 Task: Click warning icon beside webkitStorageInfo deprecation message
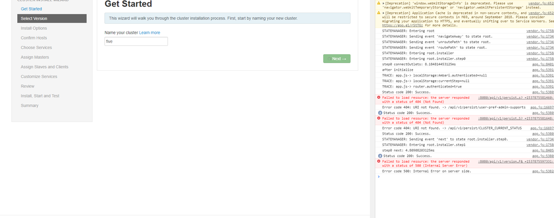click(x=379, y=3)
